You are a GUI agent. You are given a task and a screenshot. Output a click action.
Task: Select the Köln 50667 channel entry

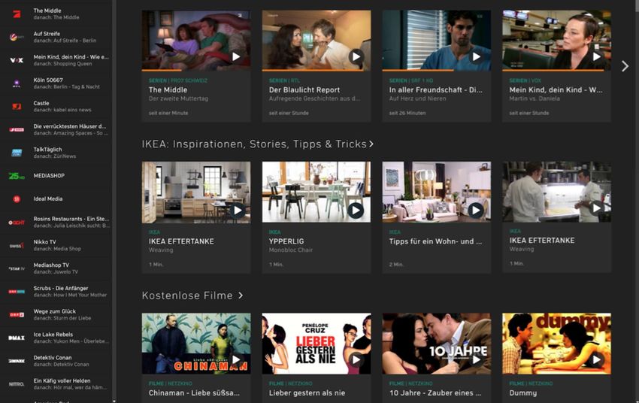click(56, 83)
